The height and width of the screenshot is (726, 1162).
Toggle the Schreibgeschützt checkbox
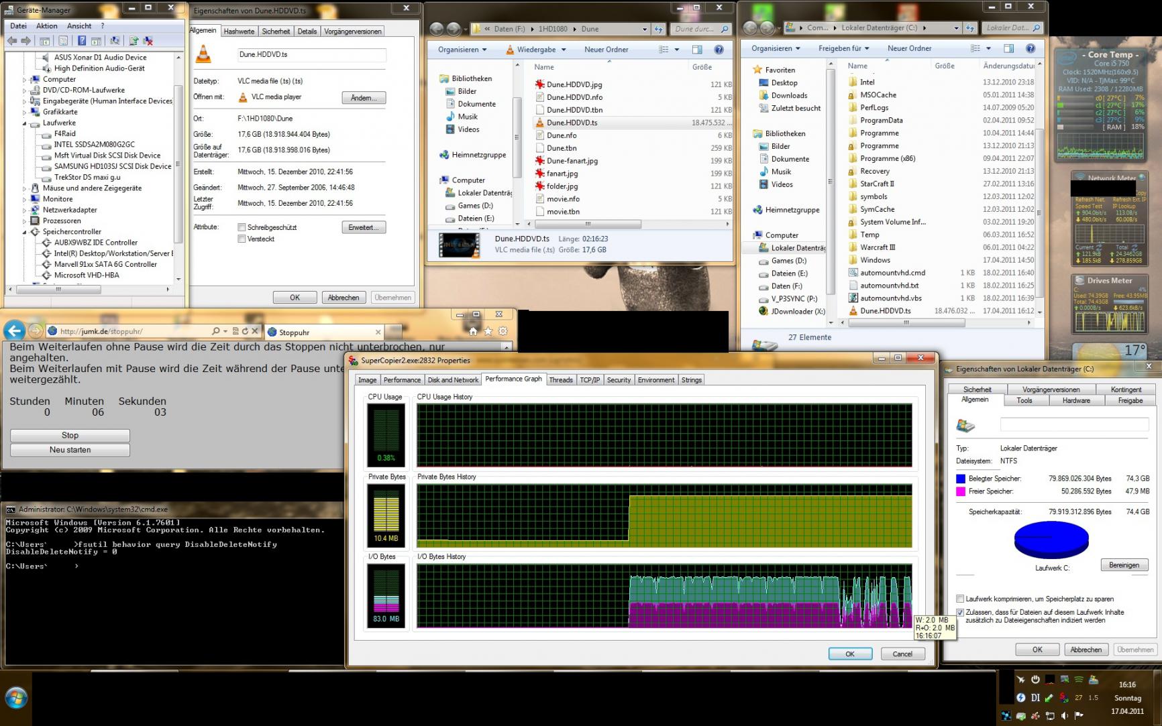coord(242,227)
